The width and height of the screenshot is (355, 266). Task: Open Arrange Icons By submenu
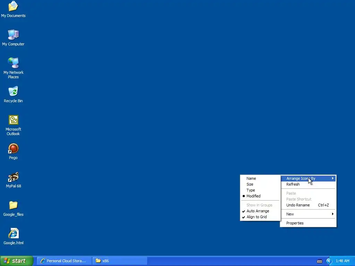308,178
